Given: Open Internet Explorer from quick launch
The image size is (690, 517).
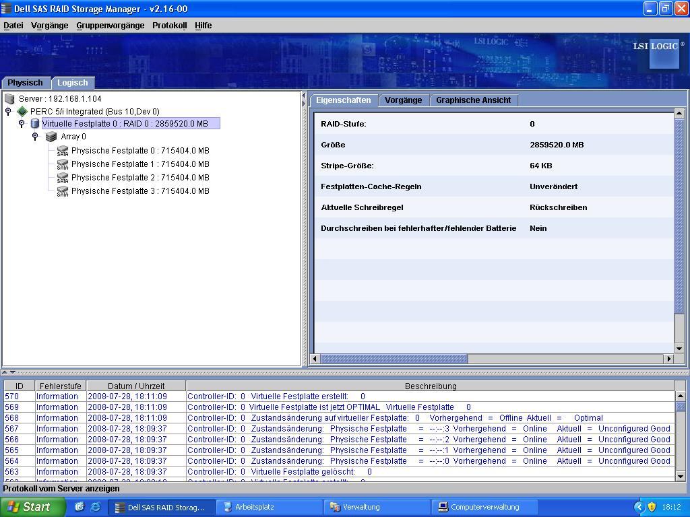Looking at the screenshot, I should click(95, 507).
